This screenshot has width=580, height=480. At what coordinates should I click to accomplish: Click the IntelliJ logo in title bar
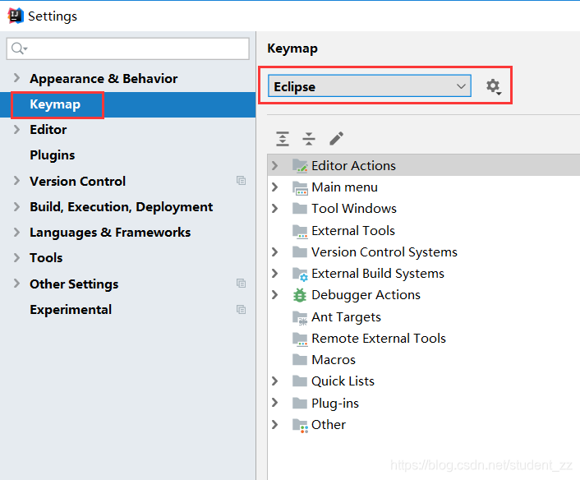15,16
